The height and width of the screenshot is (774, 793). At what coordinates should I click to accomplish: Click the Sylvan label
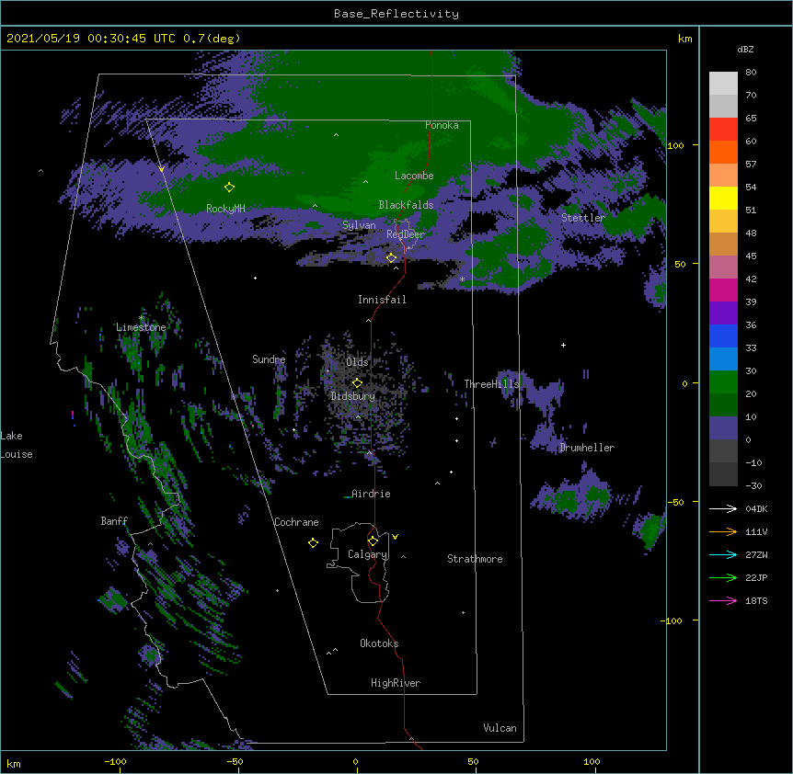[x=359, y=225]
